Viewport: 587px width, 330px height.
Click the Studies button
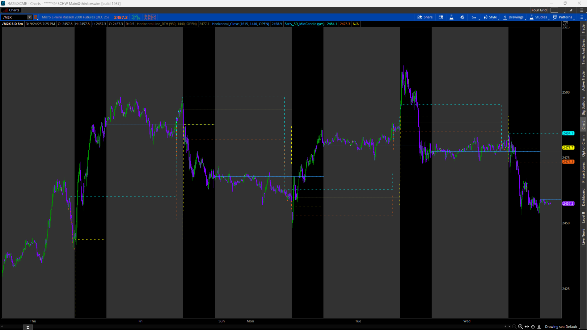pyautogui.click(x=538, y=17)
